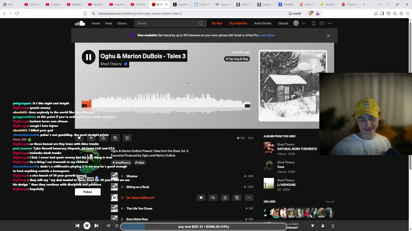Screen dimensions: 412x231
Task: Go to Home in the SoundCloud navigation
Action: [x=96, y=23]
